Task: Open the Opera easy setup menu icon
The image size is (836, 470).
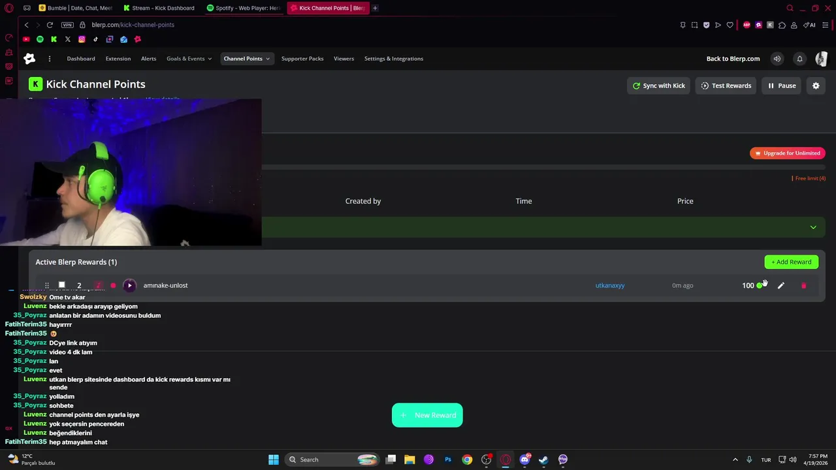Action: click(826, 25)
